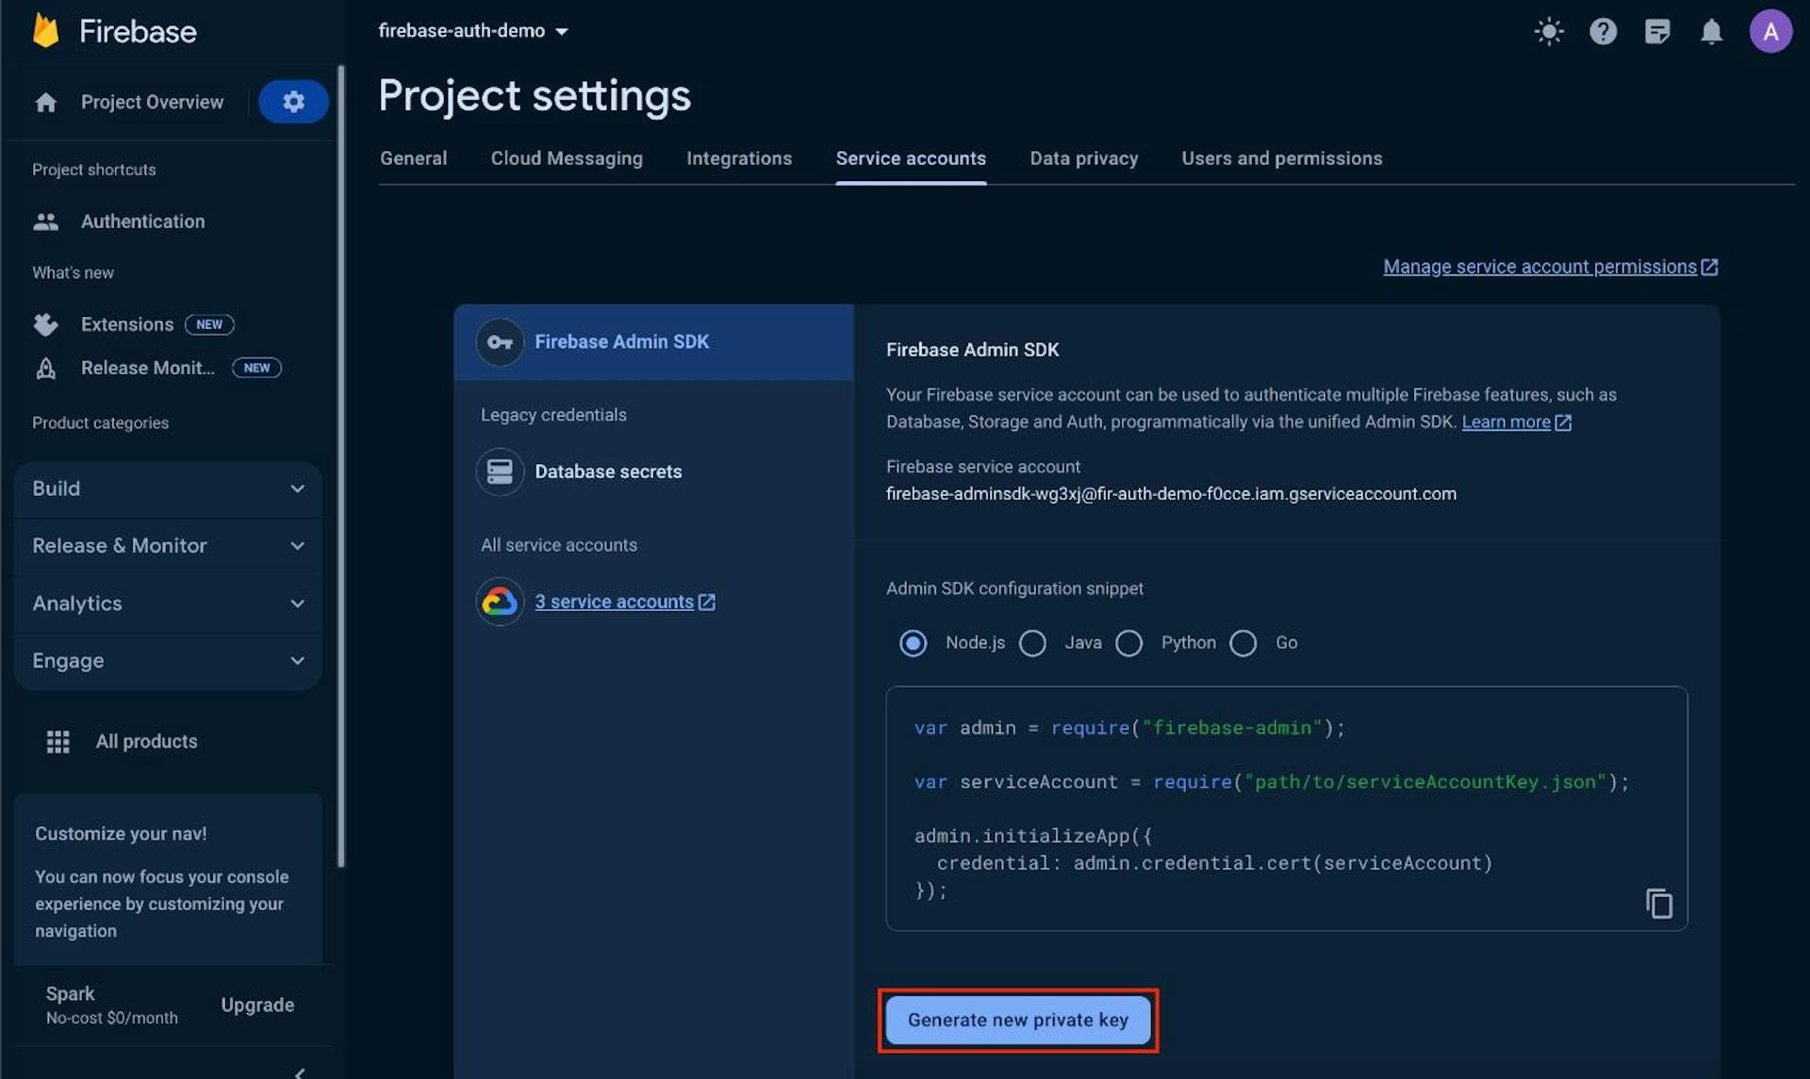Click the Release Monitoring icon

pos(45,368)
